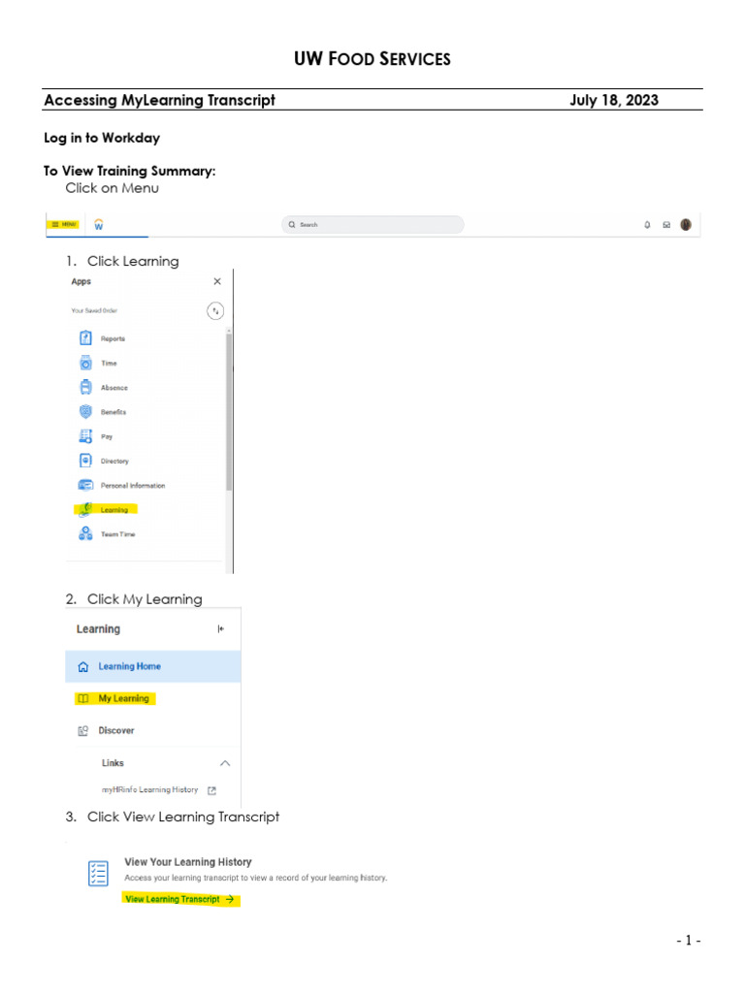Open the Absence app icon
Viewport: 745px width, 993px height.
click(x=85, y=387)
